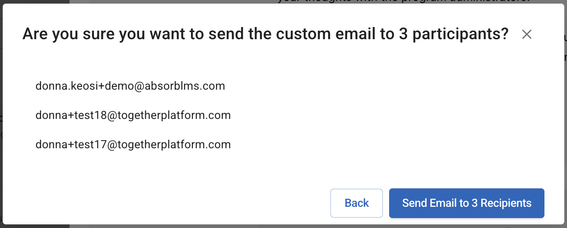Screen dimensions: 567x228
Task: Select the donna.keosi+demo@absorblms.com recipient
Action: tap(130, 86)
